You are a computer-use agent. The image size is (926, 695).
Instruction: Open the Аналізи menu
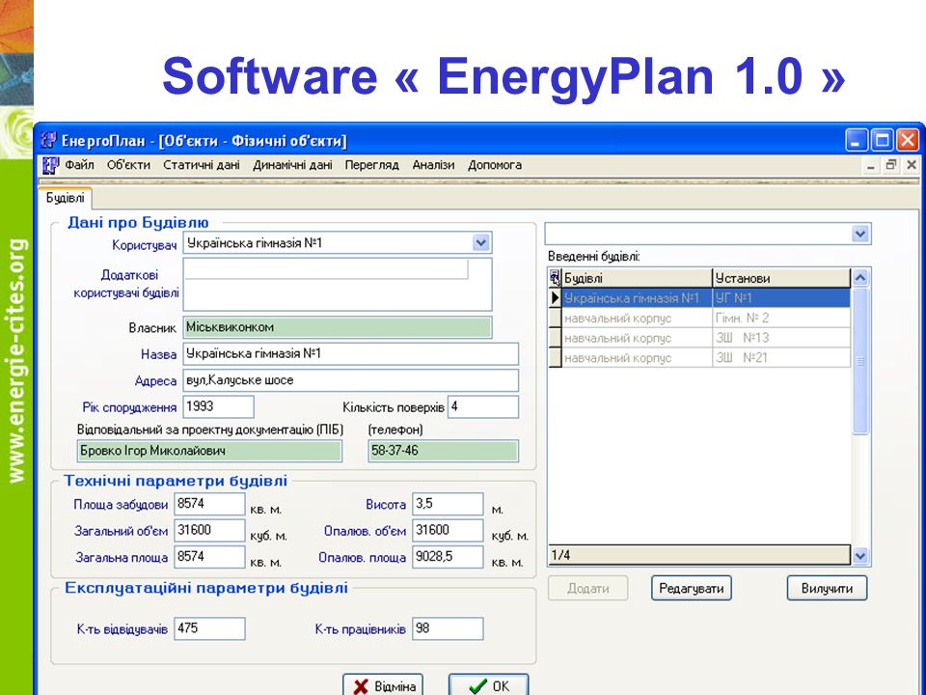click(433, 165)
